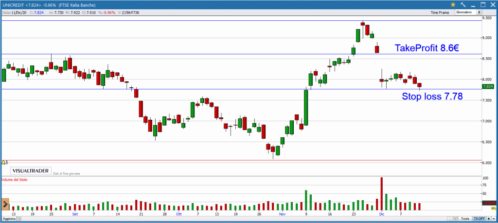Click the Set date axis label
Image resolution: width=498 pixels, height=223 pixels.
coord(75,214)
